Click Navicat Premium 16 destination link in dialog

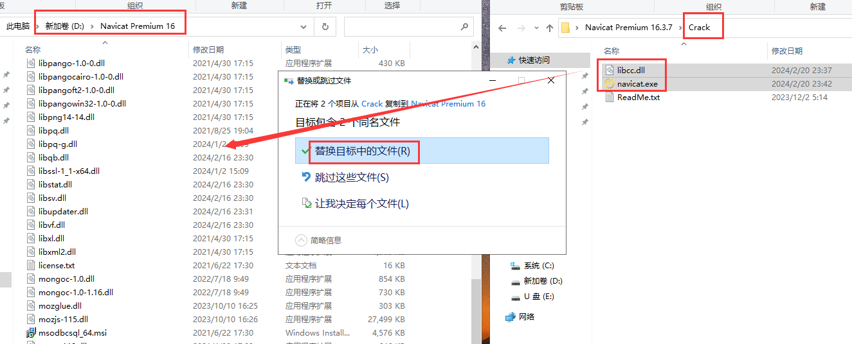pos(448,103)
